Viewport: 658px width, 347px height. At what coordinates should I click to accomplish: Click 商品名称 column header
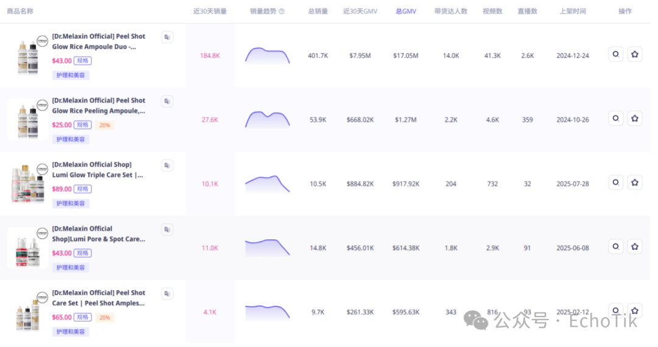click(20, 12)
